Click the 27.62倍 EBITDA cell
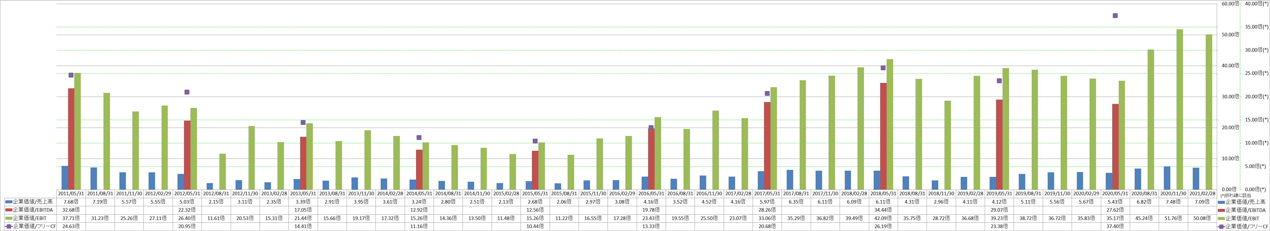 click(1115, 210)
